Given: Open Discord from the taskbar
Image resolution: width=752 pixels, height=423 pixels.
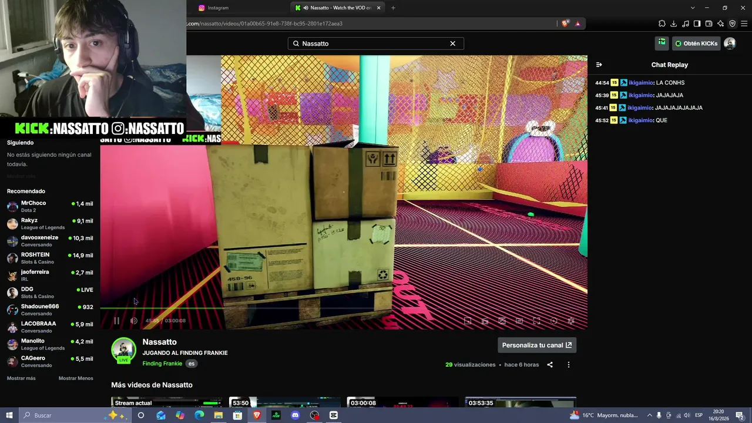Looking at the screenshot, I should click(296, 415).
